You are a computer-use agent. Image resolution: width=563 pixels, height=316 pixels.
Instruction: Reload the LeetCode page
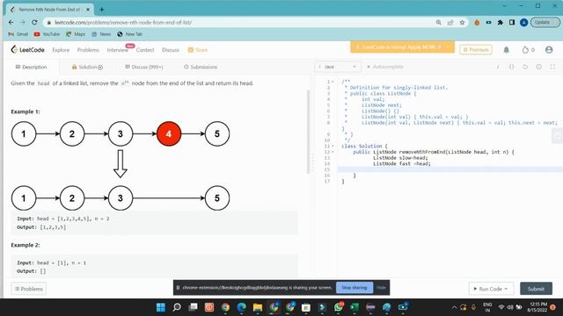click(34, 22)
